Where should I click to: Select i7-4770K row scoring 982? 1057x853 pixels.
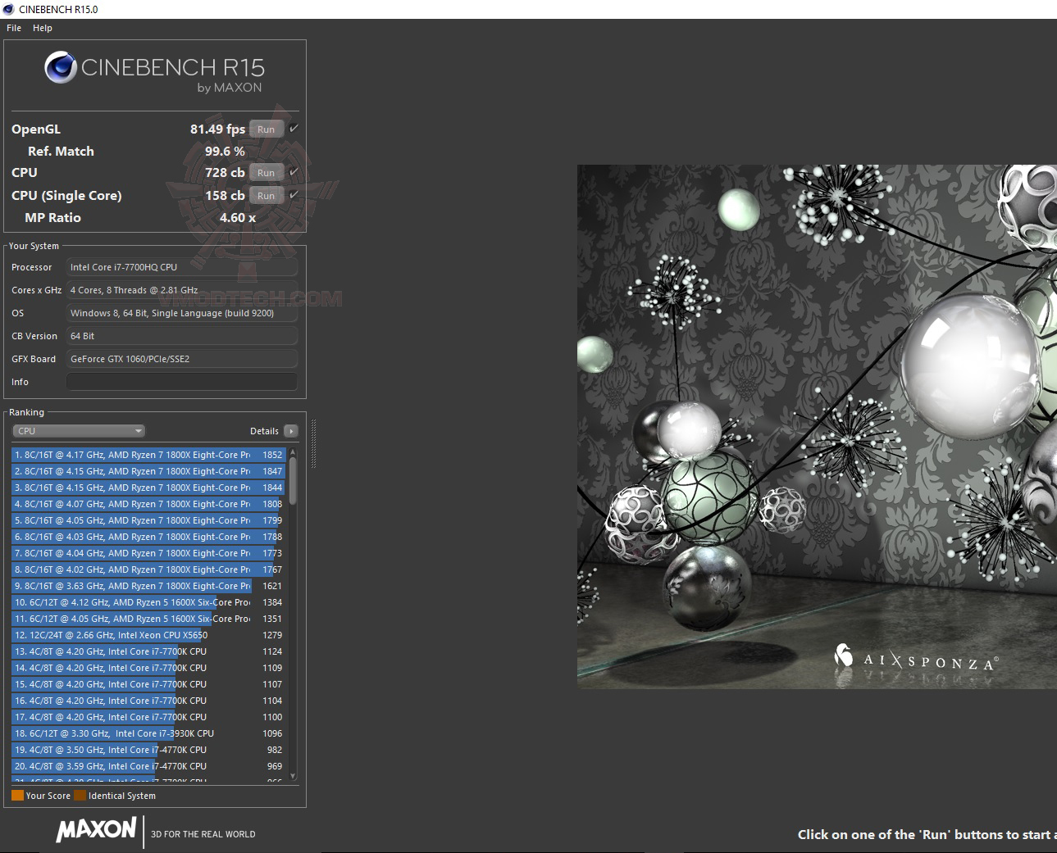148,750
